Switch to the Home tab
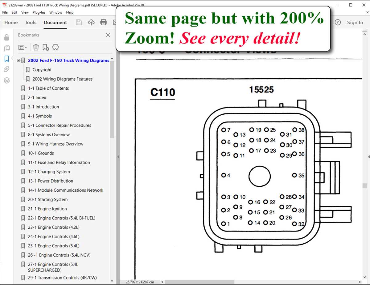 pos(11,22)
